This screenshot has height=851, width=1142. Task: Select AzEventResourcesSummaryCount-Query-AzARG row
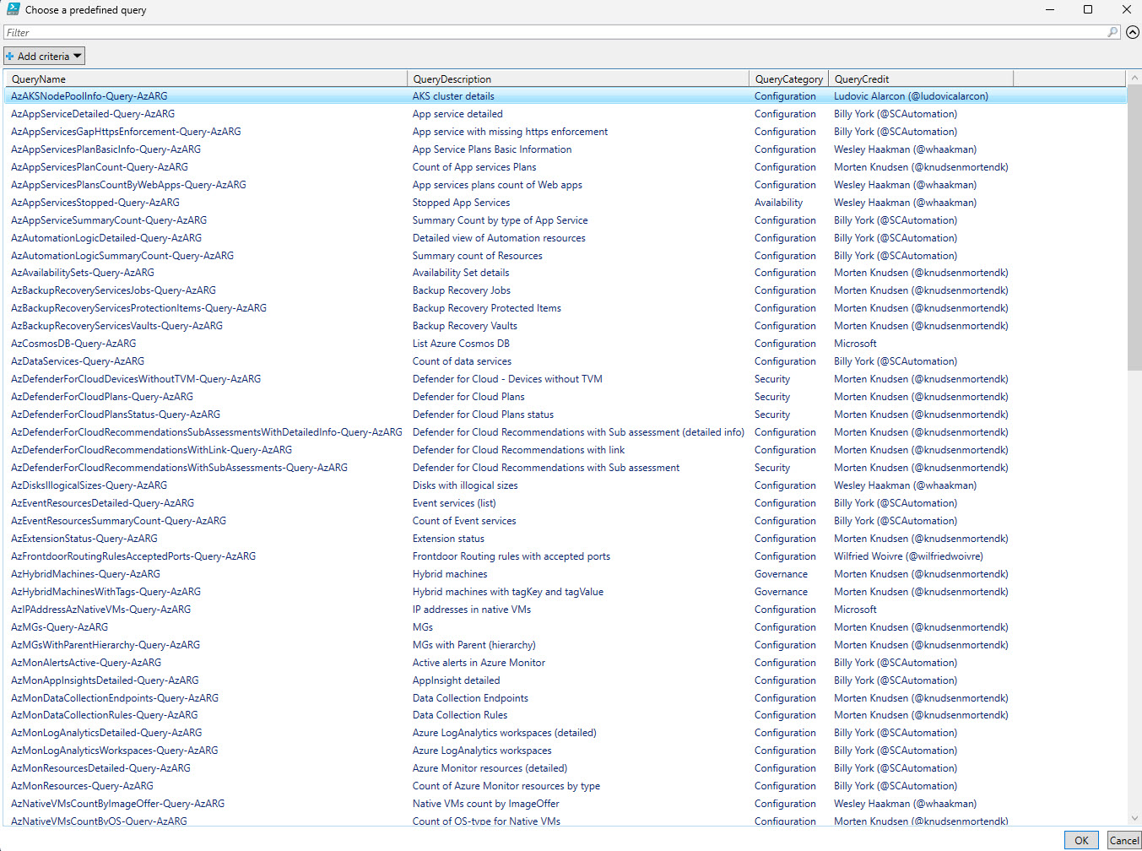click(x=566, y=521)
